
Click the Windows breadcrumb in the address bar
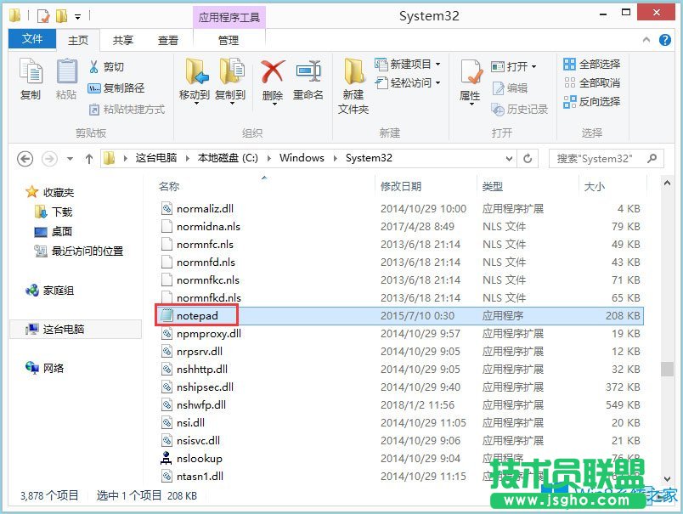pos(302,157)
